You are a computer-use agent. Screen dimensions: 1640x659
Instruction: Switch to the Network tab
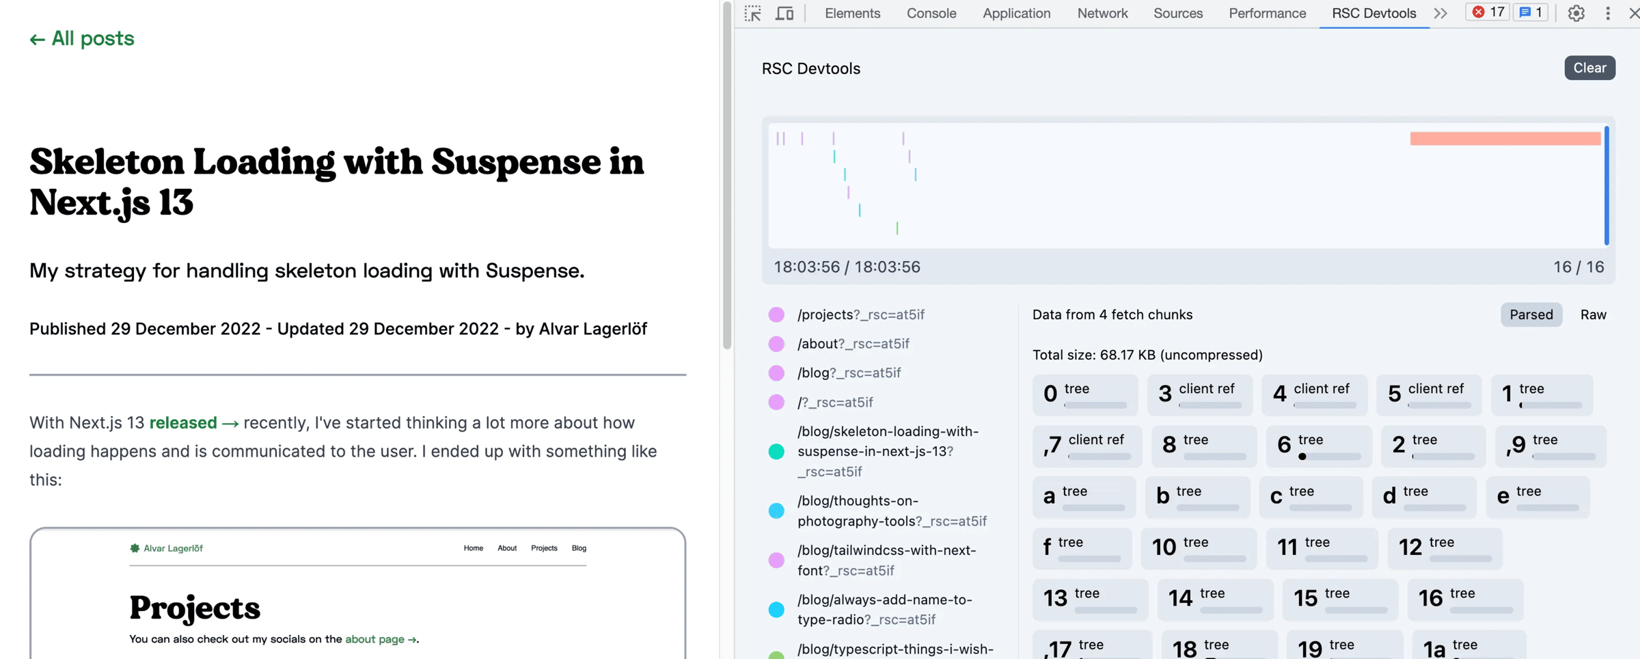pos(1102,13)
